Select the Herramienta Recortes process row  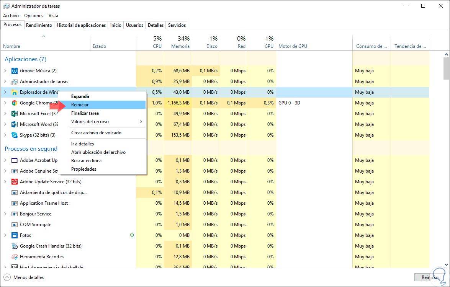coord(42,257)
